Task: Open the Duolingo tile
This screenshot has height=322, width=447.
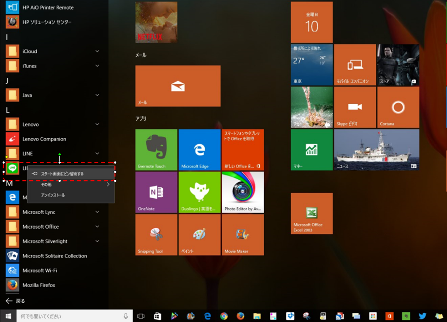Action: click(x=199, y=192)
